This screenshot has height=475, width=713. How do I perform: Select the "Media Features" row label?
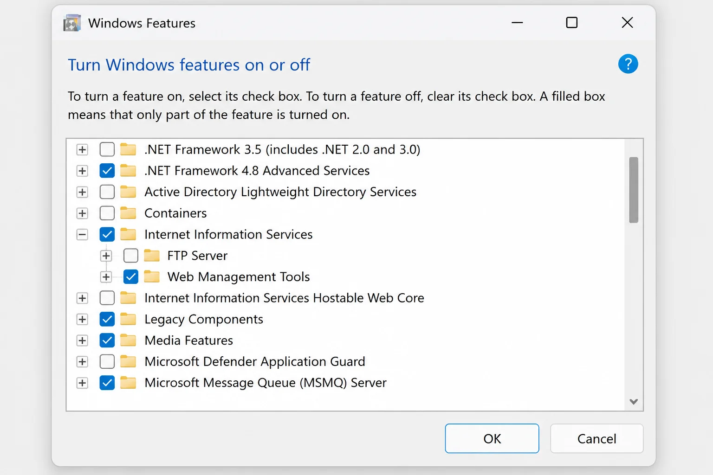pos(188,340)
